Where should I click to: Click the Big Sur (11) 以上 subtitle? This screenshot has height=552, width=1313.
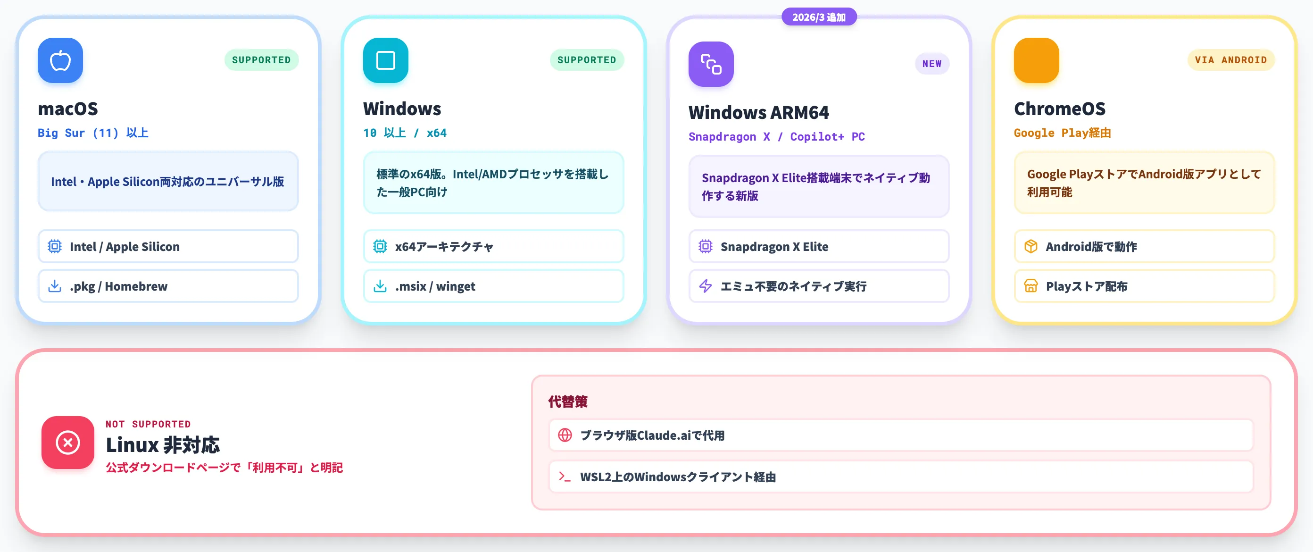point(93,133)
